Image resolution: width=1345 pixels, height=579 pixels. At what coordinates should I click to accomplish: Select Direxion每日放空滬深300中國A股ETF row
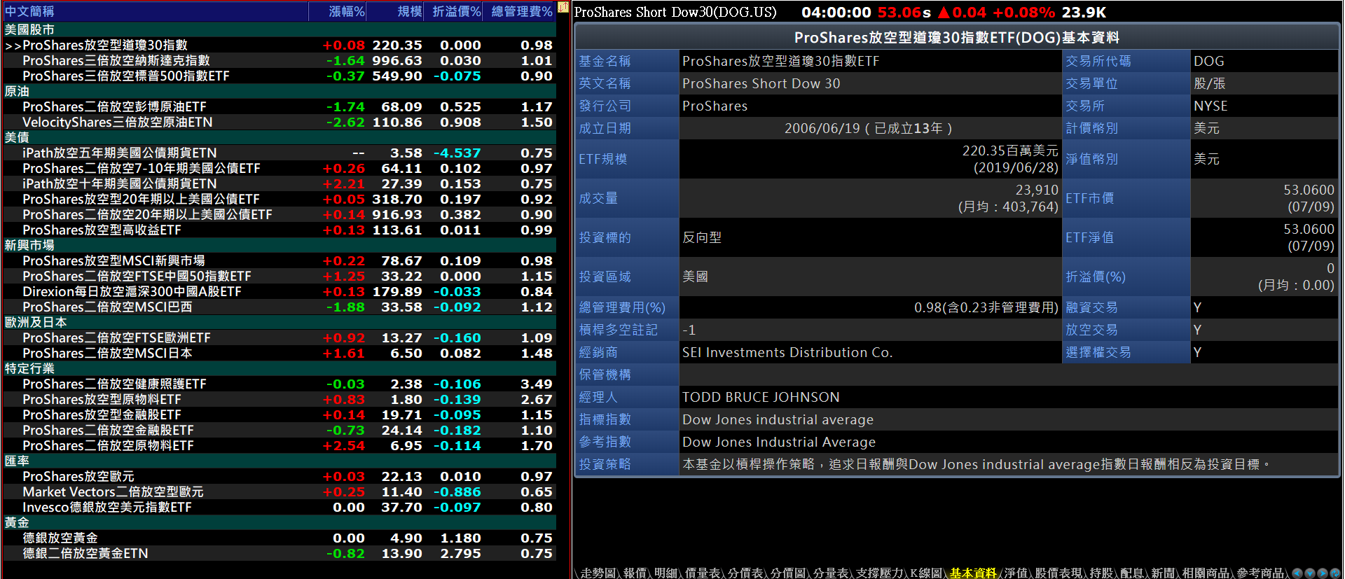coord(132,292)
